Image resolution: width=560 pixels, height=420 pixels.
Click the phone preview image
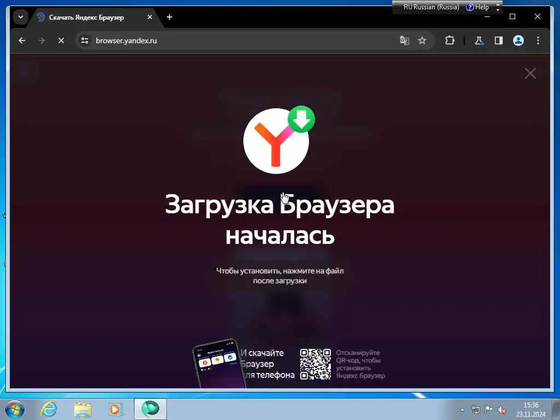(219, 363)
